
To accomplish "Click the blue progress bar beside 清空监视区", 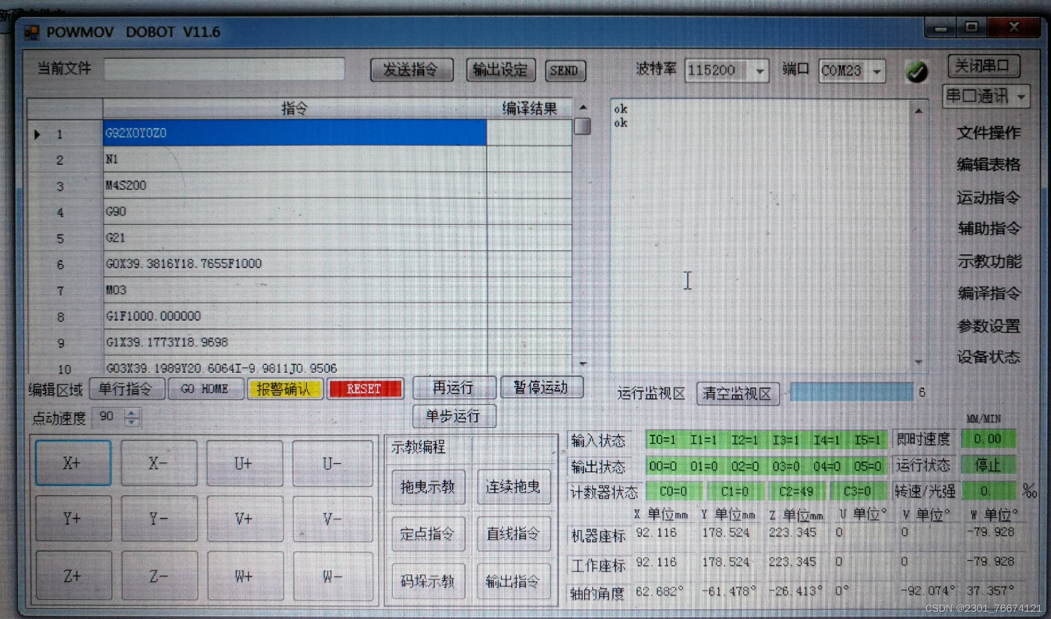I will [852, 392].
